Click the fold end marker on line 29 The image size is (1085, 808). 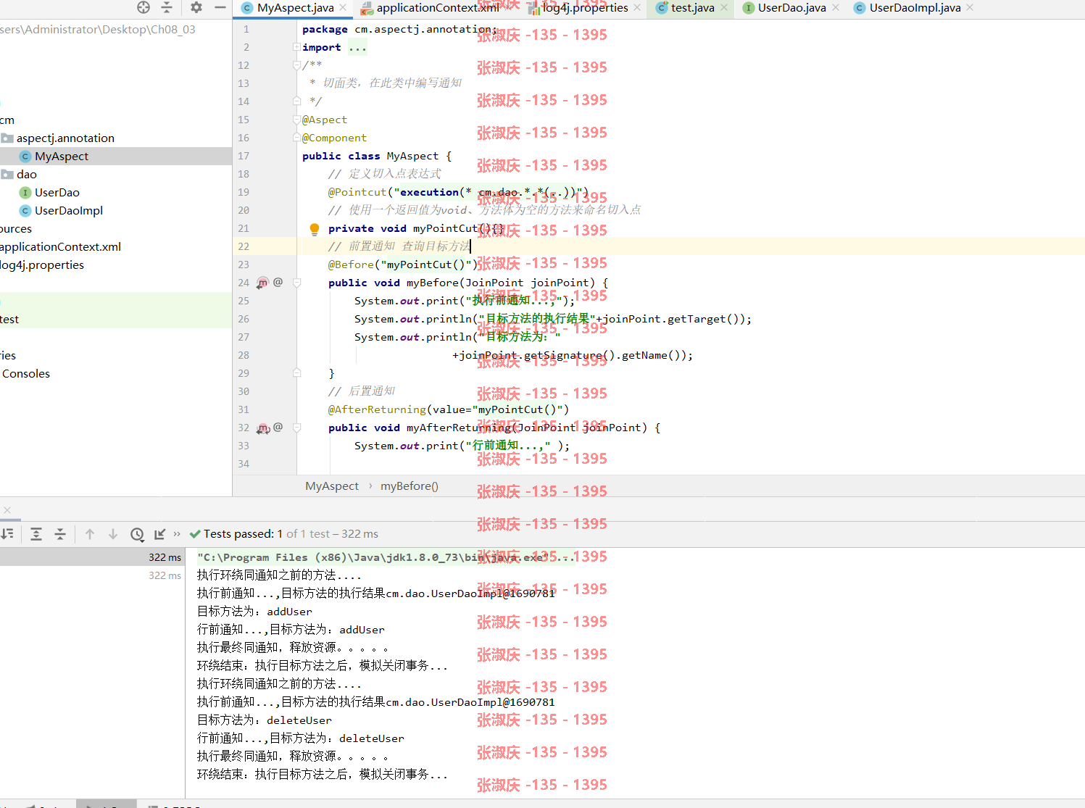click(296, 373)
